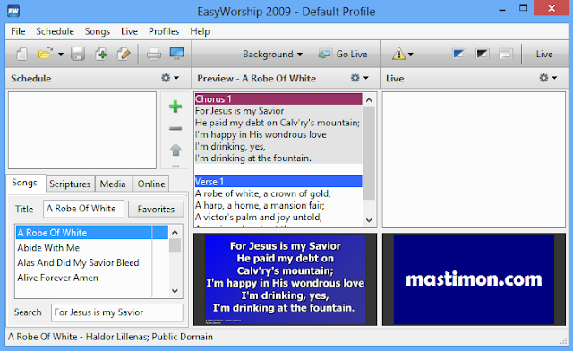Open the Schedule menu
The height and width of the screenshot is (351, 573).
(55, 31)
